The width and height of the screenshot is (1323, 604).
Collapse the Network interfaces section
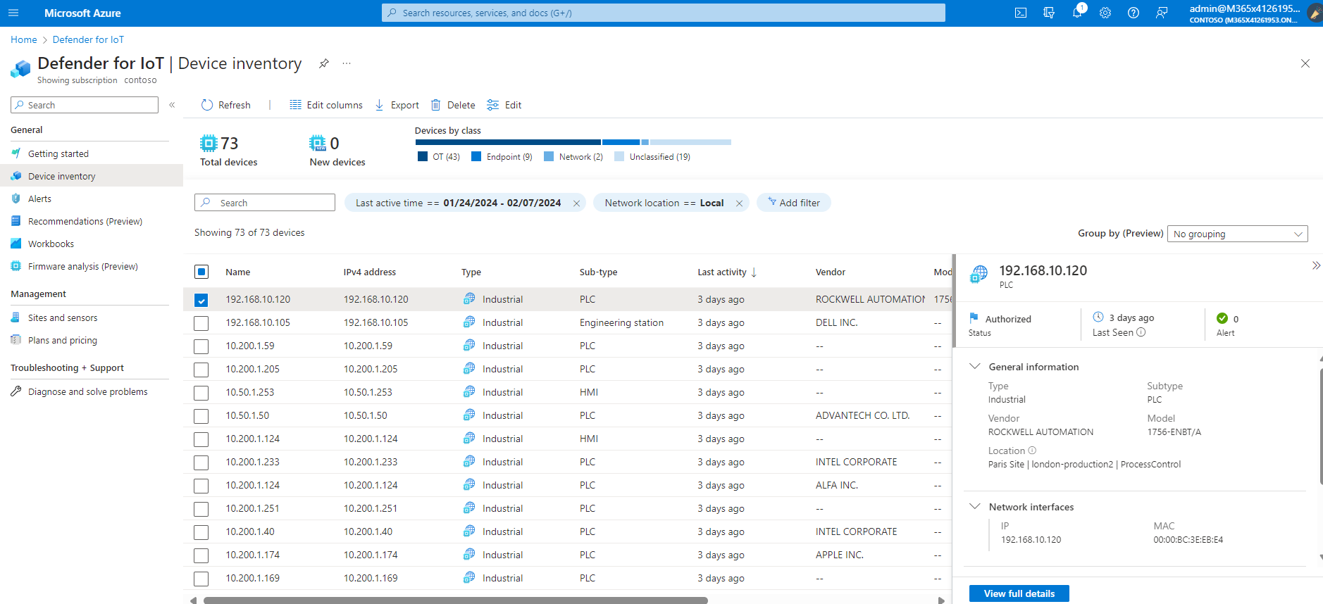pos(975,507)
